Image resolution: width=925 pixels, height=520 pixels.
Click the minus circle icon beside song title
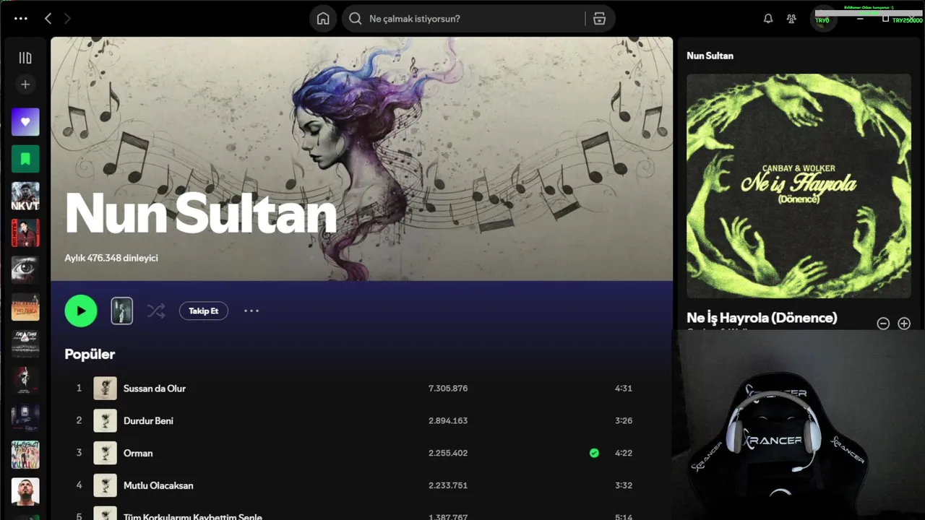point(883,324)
